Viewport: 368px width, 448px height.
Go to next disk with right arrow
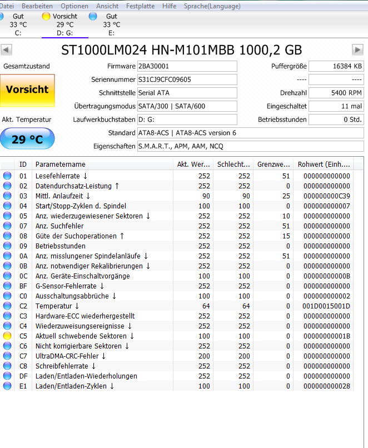(x=357, y=49)
